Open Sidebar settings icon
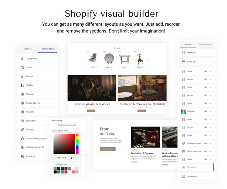Screen dimensions: 227x189 22,85
